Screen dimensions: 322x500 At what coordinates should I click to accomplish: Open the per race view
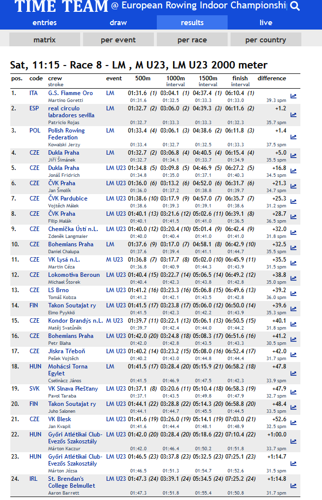(x=192, y=40)
